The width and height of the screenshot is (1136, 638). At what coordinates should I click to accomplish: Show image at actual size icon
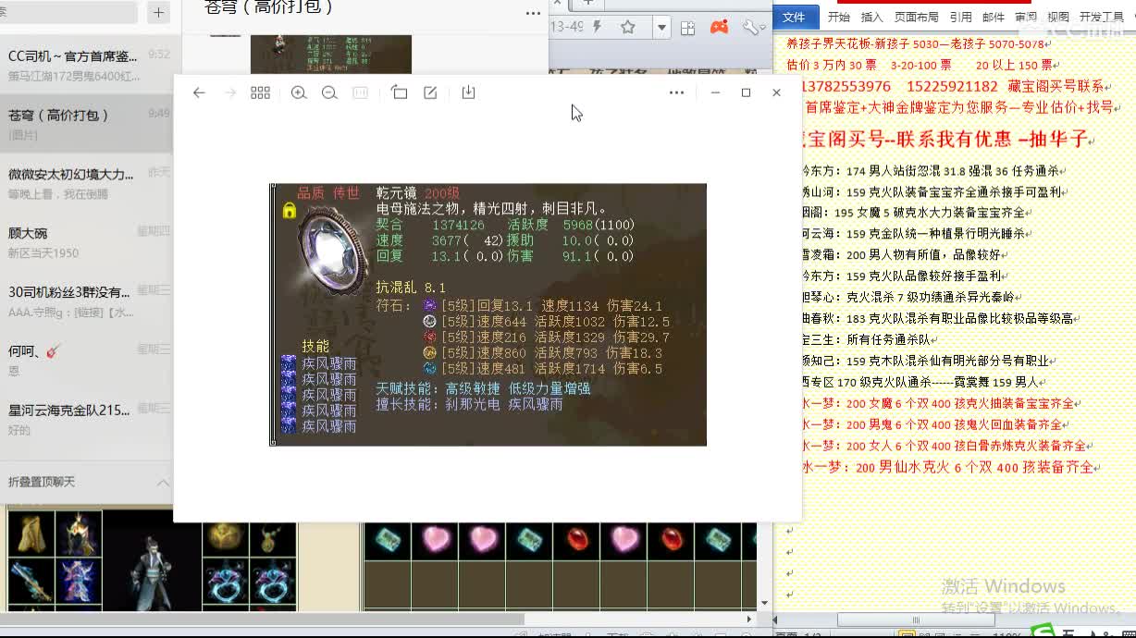(x=361, y=92)
